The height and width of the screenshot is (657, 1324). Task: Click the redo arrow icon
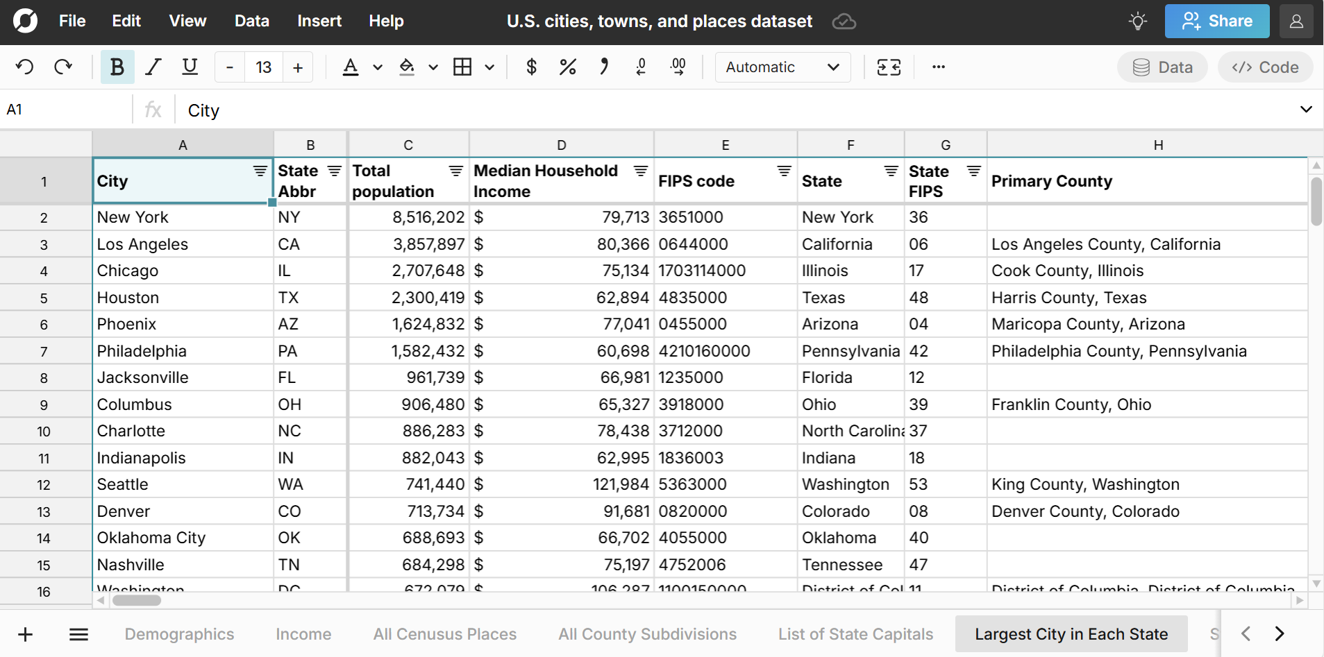click(x=63, y=67)
